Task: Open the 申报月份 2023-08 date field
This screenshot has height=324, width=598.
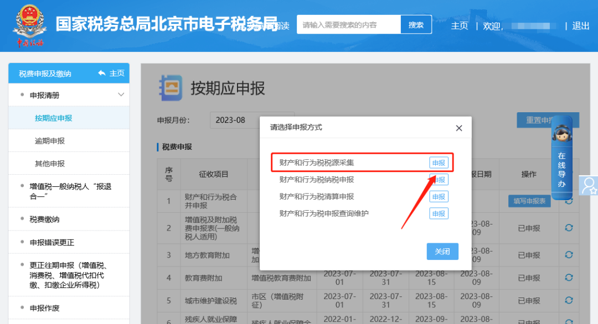Action: click(252, 120)
